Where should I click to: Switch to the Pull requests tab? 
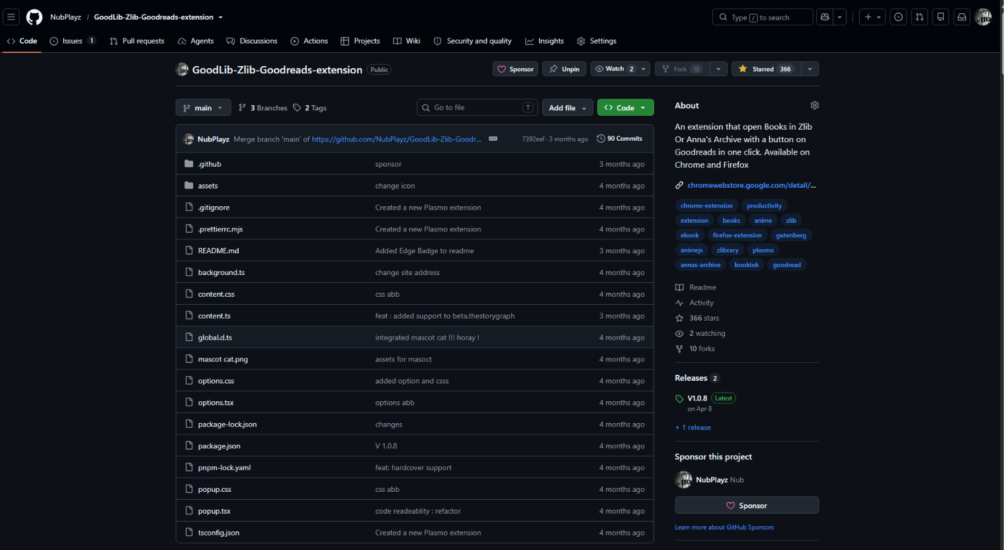[x=137, y=41]
